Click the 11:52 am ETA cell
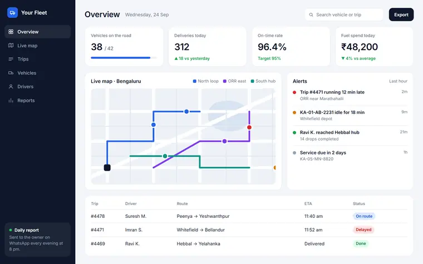Viewport: 423px width, 264px height. coord(313,230)
